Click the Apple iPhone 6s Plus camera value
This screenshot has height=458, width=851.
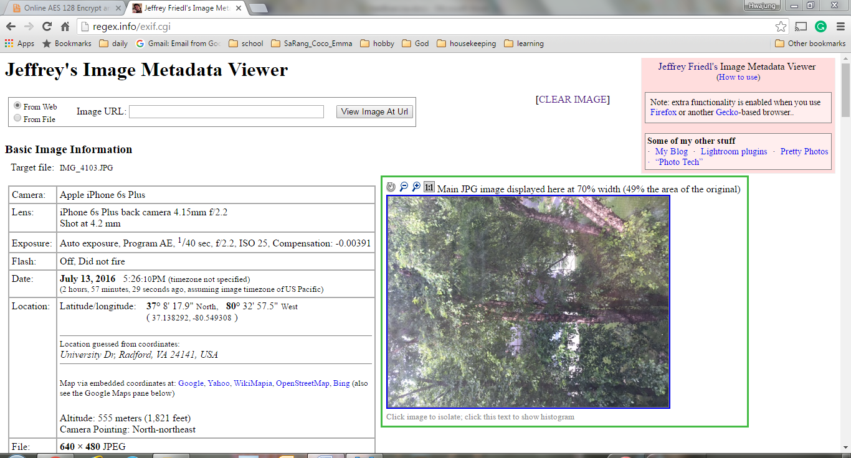[103, 195]
